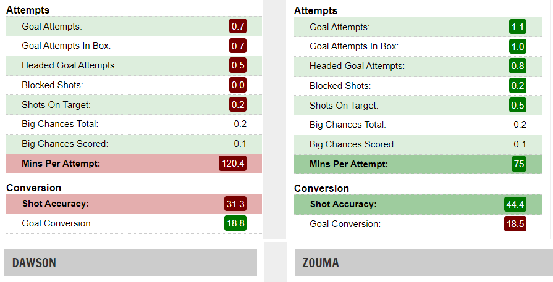553x282 pixels.
Task: Click Zouma's Blocked Shots 0.2 badge
Action: [518, 86]
